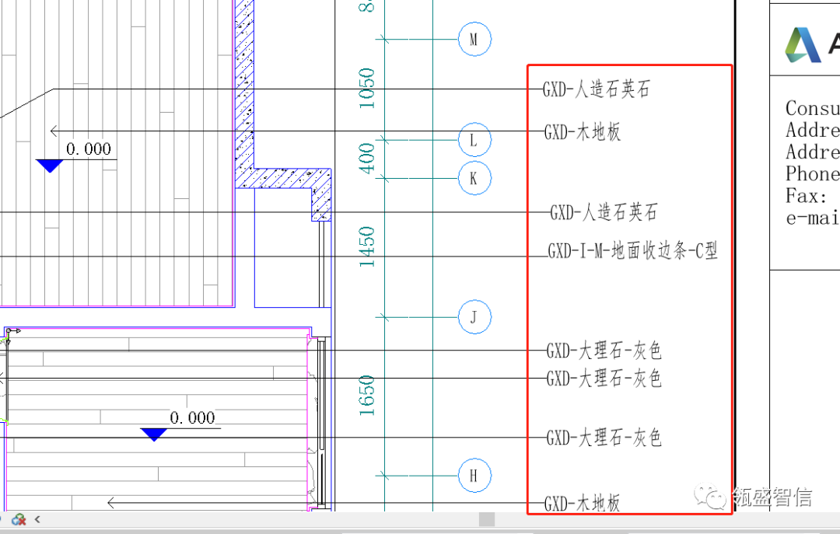Select grid bubble M
840x534 pixels.
pyautogui.click(x=474, y=39)
